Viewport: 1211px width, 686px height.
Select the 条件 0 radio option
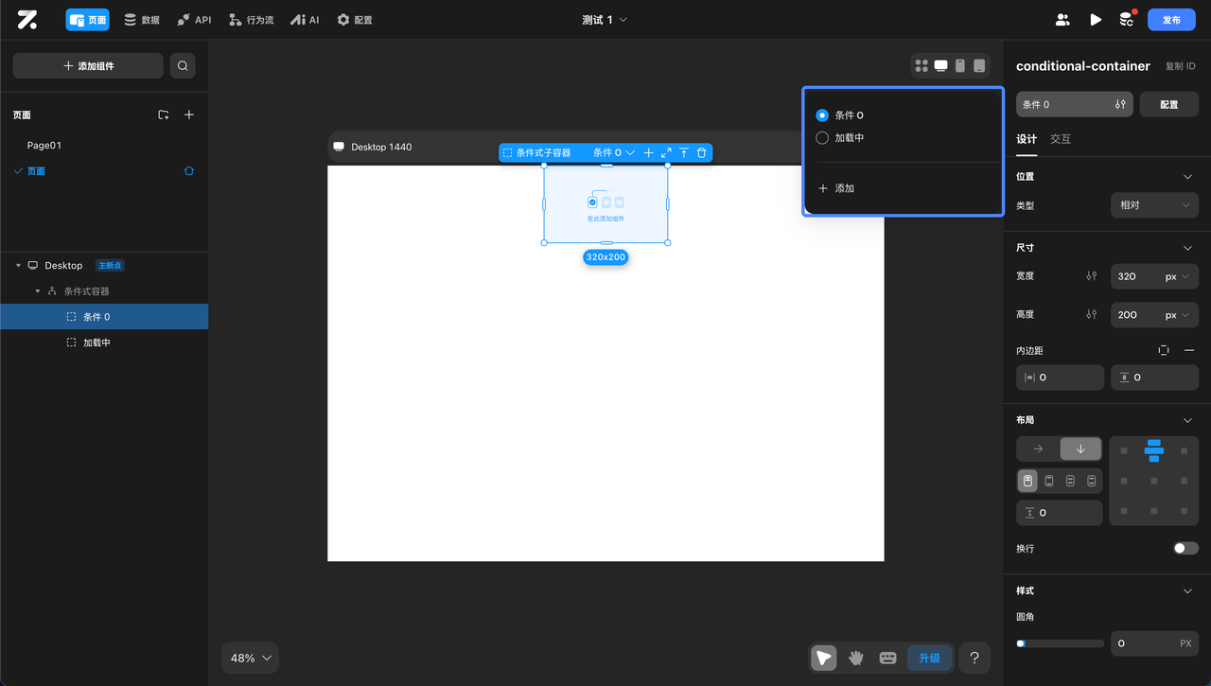(822, 115)
